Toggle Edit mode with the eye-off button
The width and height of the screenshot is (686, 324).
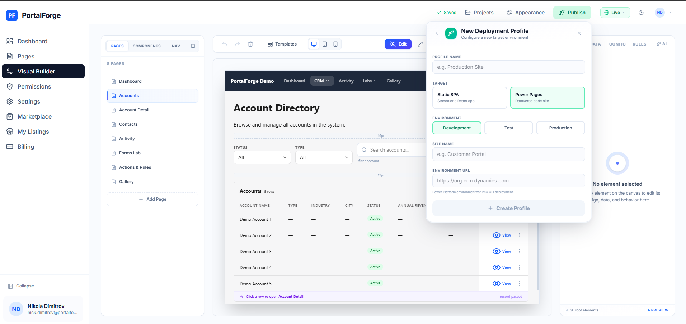[398, 44]
